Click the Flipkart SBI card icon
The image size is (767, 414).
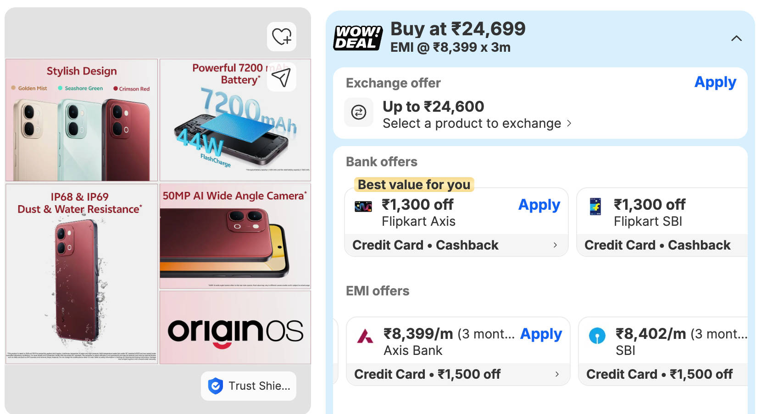point(595,207)
